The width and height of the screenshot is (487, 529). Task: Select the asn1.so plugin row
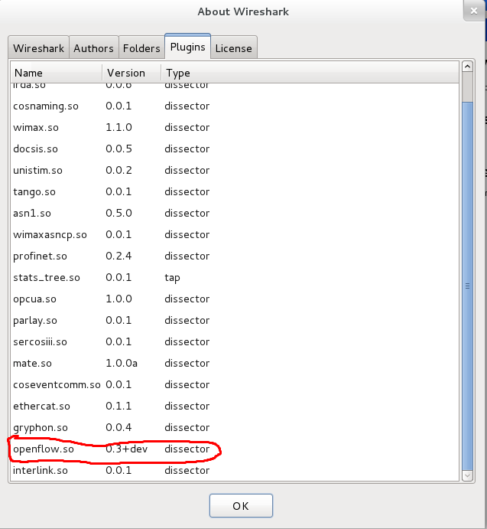coord(235,214)
